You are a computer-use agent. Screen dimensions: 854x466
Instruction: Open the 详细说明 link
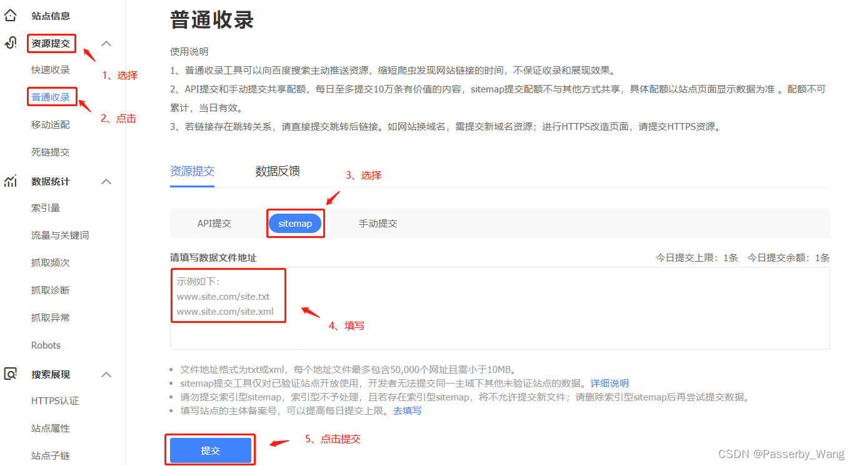tap(609, 383)
